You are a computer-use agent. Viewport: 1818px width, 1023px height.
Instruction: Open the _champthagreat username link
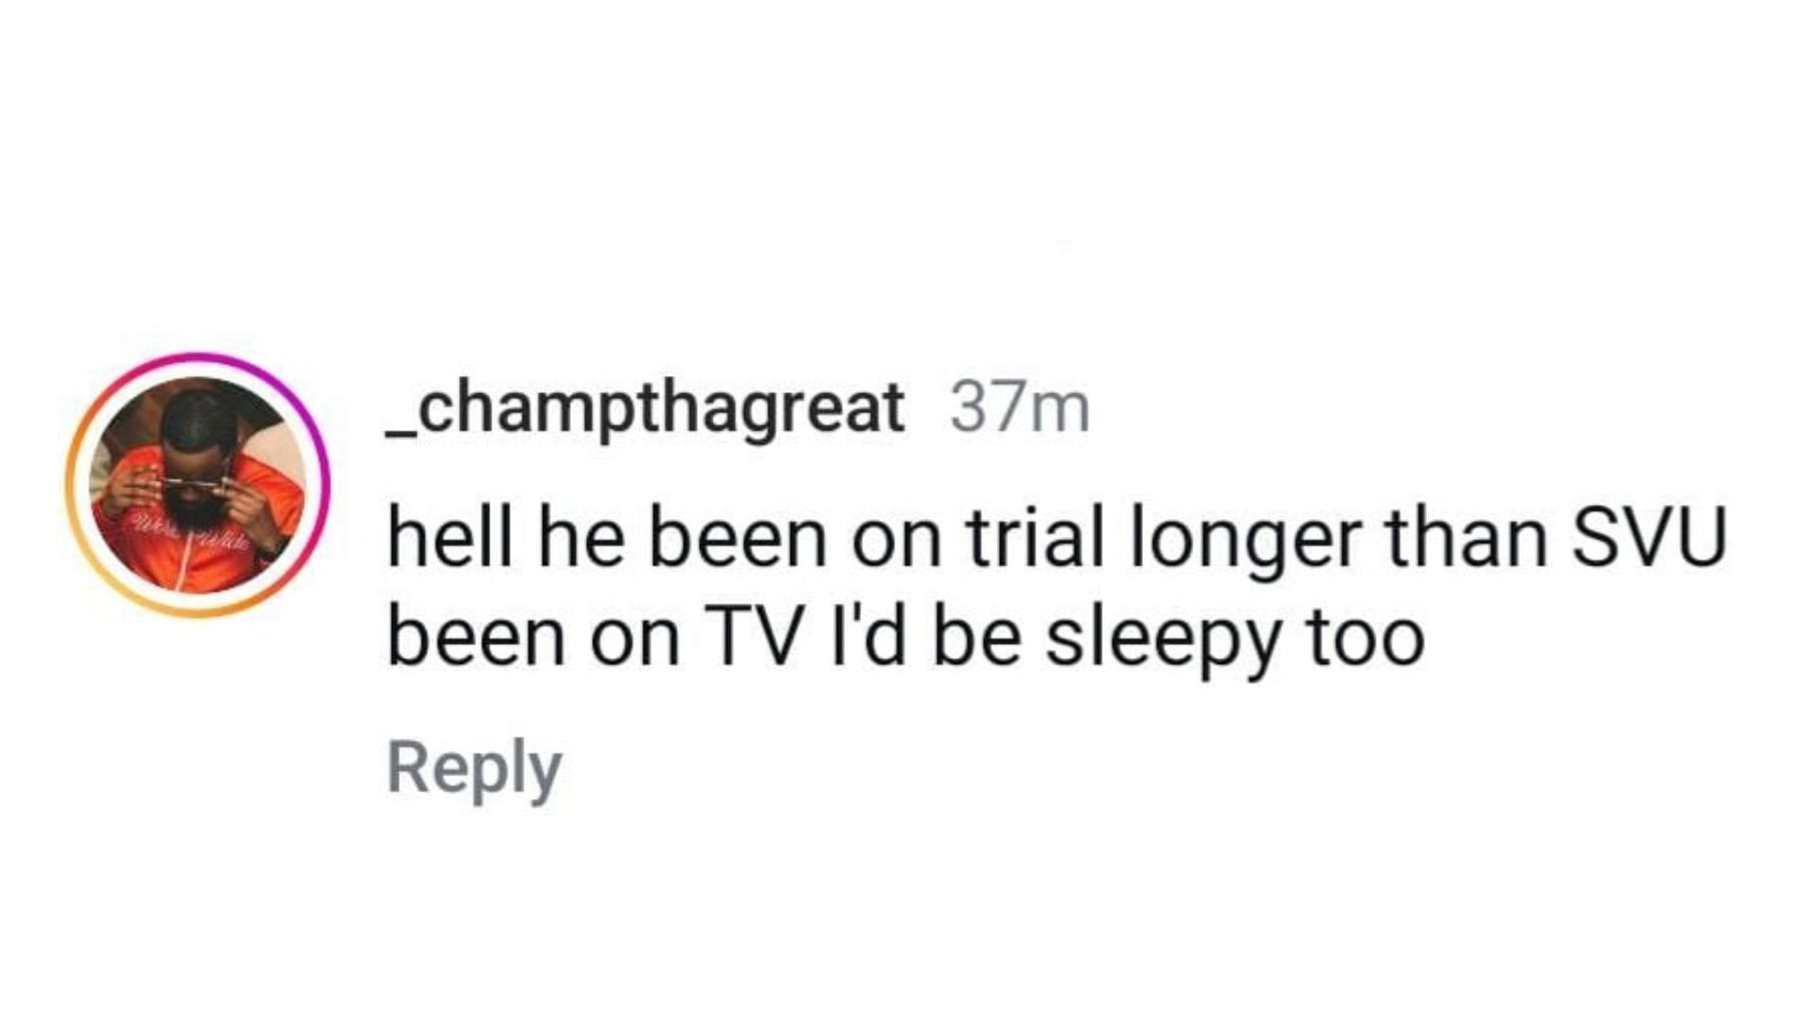click(645, 408)
